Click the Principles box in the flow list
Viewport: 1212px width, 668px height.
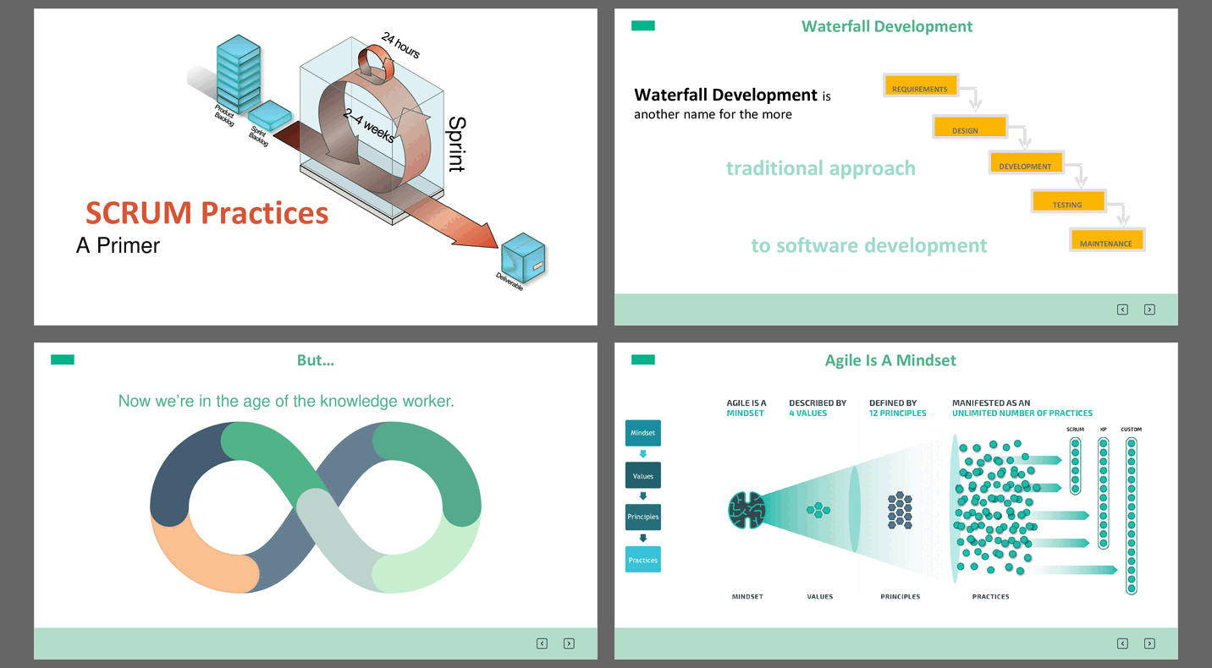643,517
